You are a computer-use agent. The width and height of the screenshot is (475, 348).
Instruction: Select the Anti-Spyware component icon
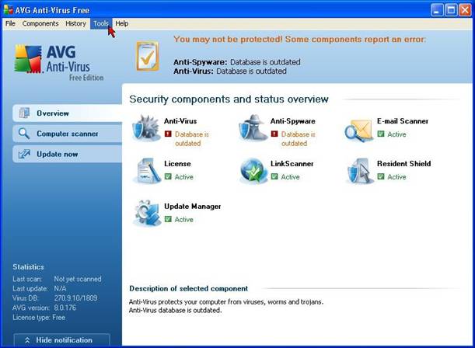pos(253,127)
